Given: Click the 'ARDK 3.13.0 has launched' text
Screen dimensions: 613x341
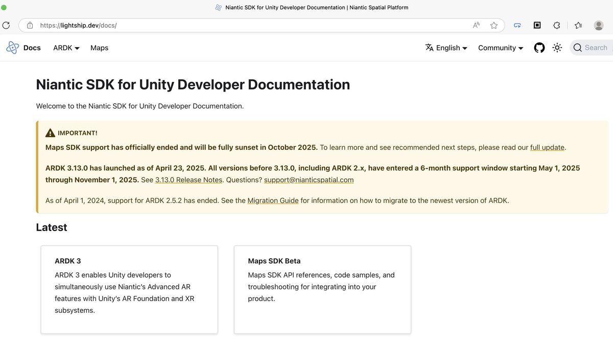Looking at the screenshot, I should pyautogui.click(x=313, y=174).
